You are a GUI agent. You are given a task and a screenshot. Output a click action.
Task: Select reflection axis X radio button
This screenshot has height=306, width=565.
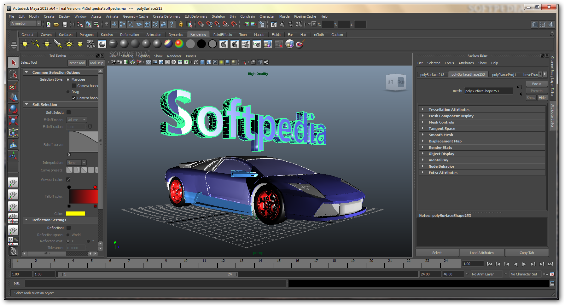(x=68, y=241)
